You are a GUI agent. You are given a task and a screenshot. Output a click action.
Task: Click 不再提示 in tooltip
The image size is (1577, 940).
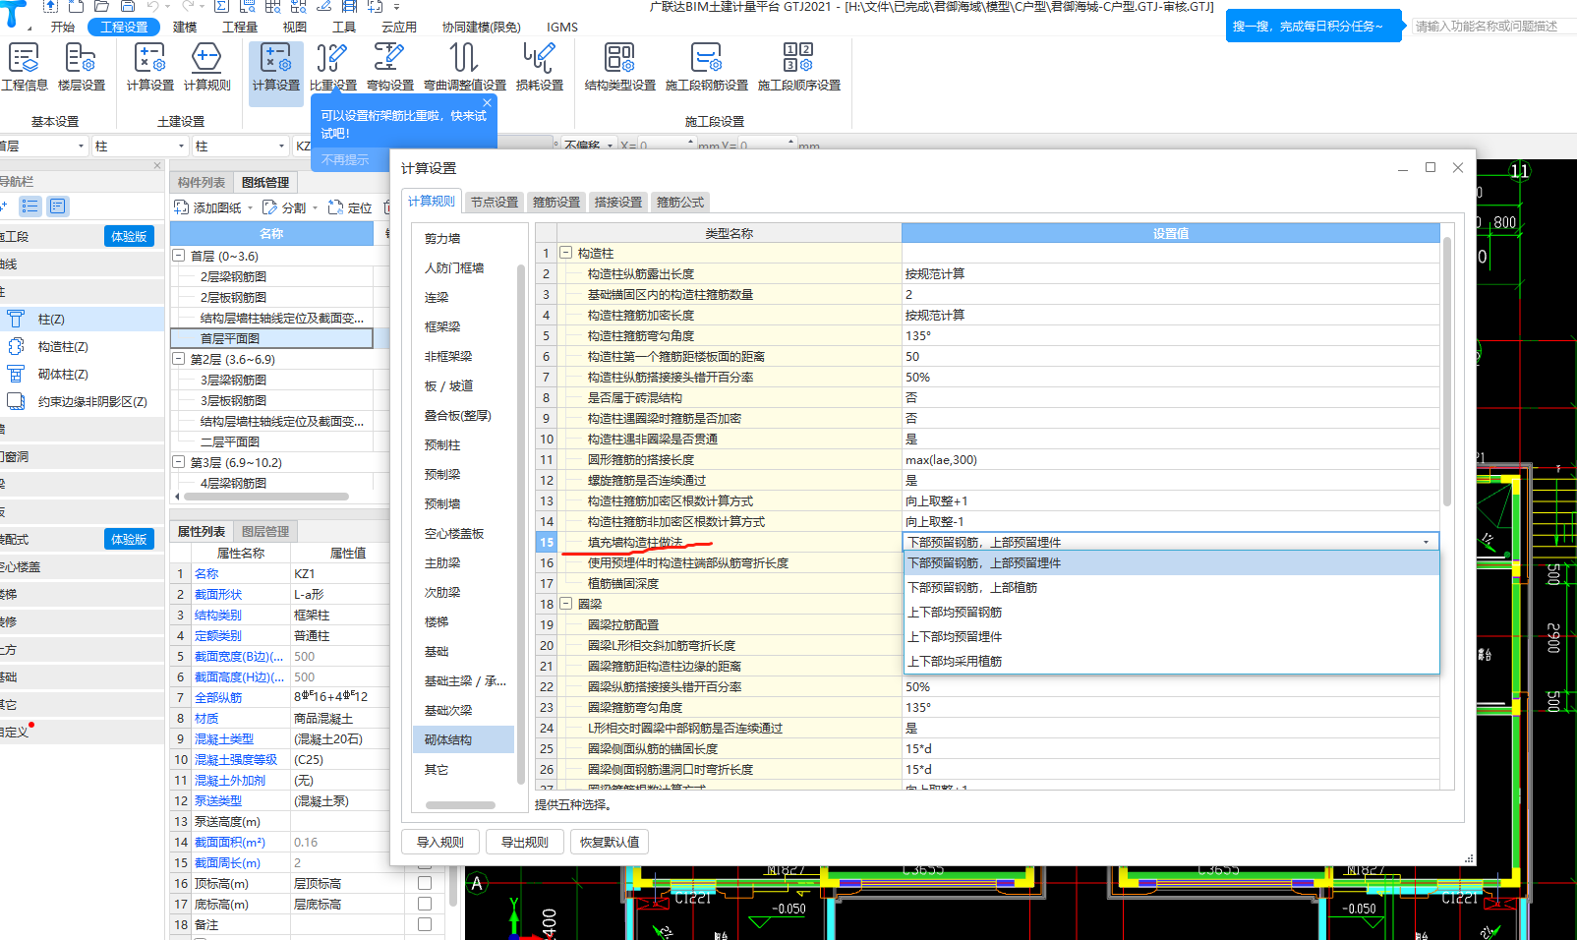tap(345, 160)
